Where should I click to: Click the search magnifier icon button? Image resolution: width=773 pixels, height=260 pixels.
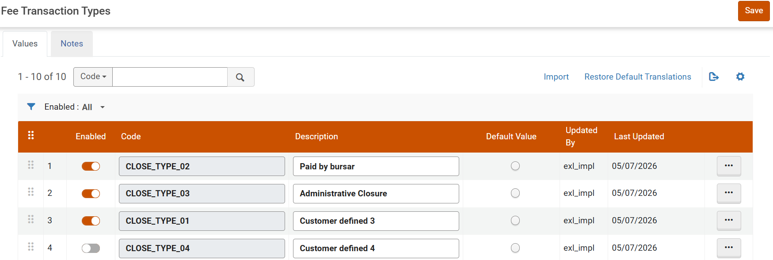[x=240, y=77]
